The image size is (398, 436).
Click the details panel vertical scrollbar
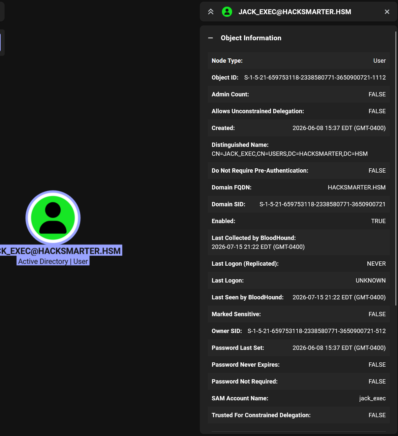click(x=396, y=168)
